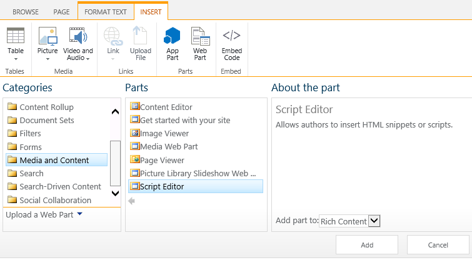472x260 pixels.
Task: Select the Content Rollup category
Action: point(46,107)
